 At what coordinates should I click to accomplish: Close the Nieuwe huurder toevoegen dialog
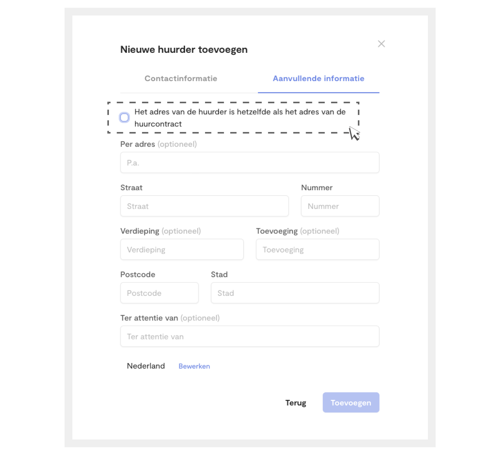381,44
